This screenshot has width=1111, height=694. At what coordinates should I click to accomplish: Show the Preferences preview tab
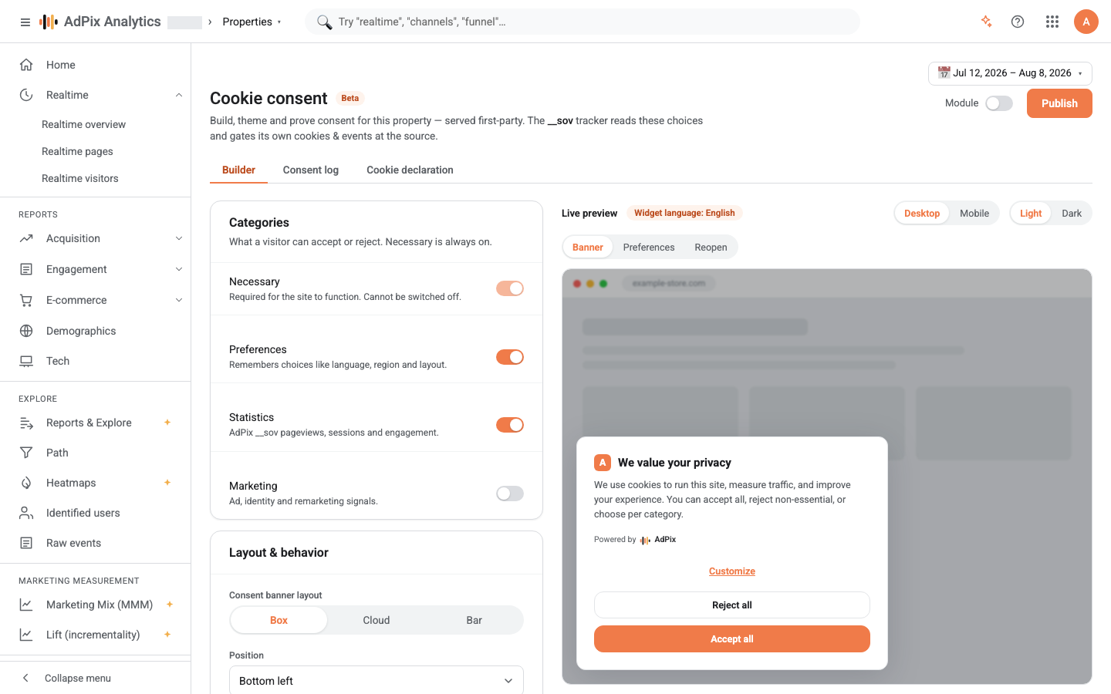point(649,248)
